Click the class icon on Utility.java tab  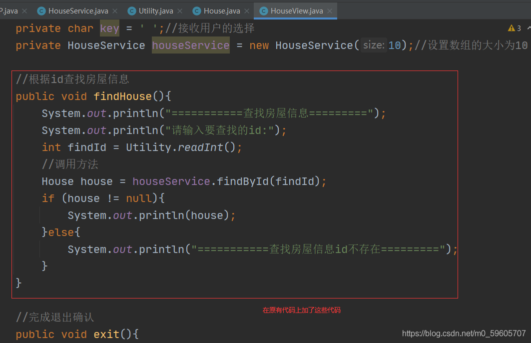[x=132, y=11]
